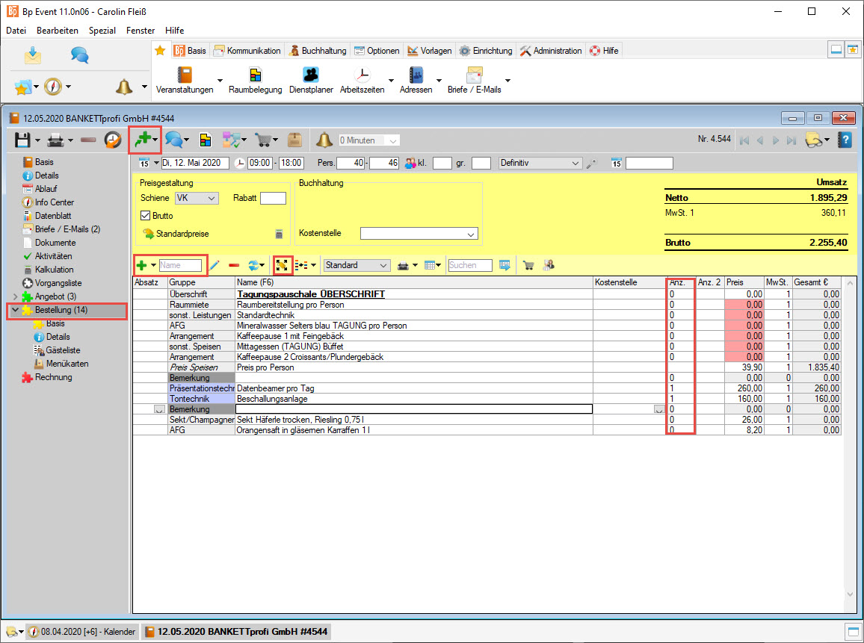This screenshot has width=864, height=643.
Task: Expand the Angebot (3) tree node
Action: pyautogui.click(x=16, y=296)
